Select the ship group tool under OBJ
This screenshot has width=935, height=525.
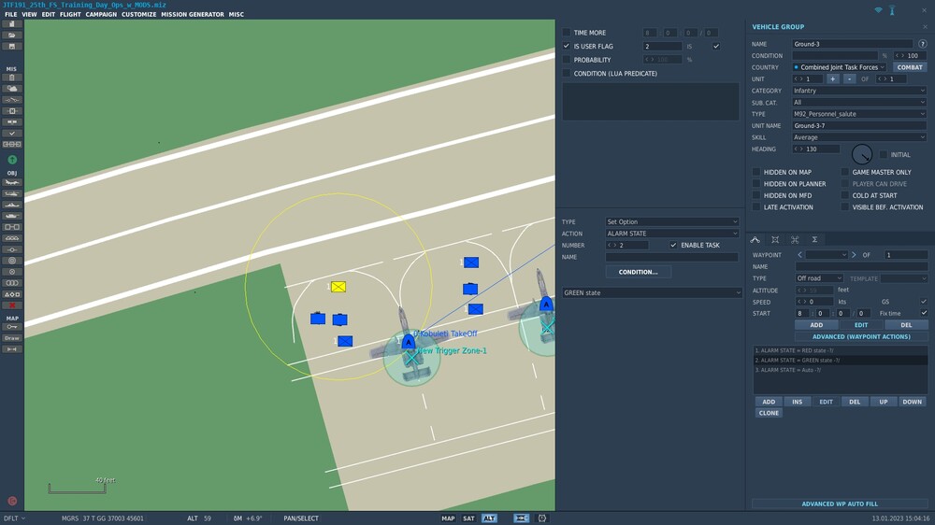click(12, 205)
